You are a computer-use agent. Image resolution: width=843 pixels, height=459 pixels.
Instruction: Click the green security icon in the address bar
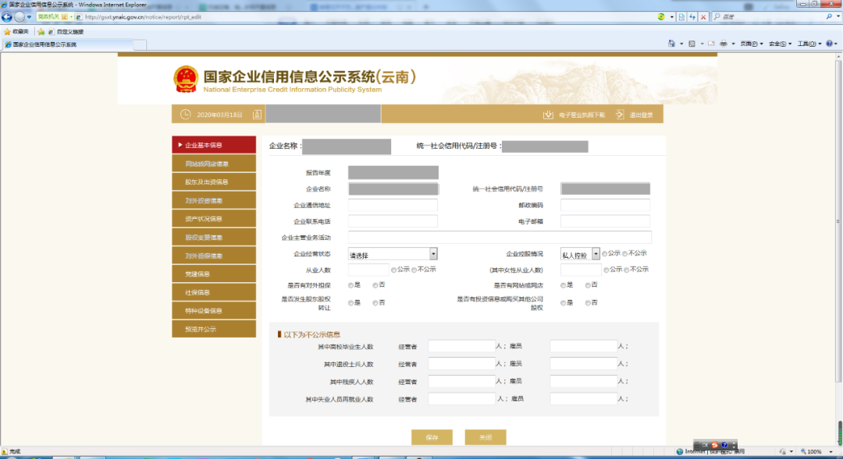pos(661,17)
